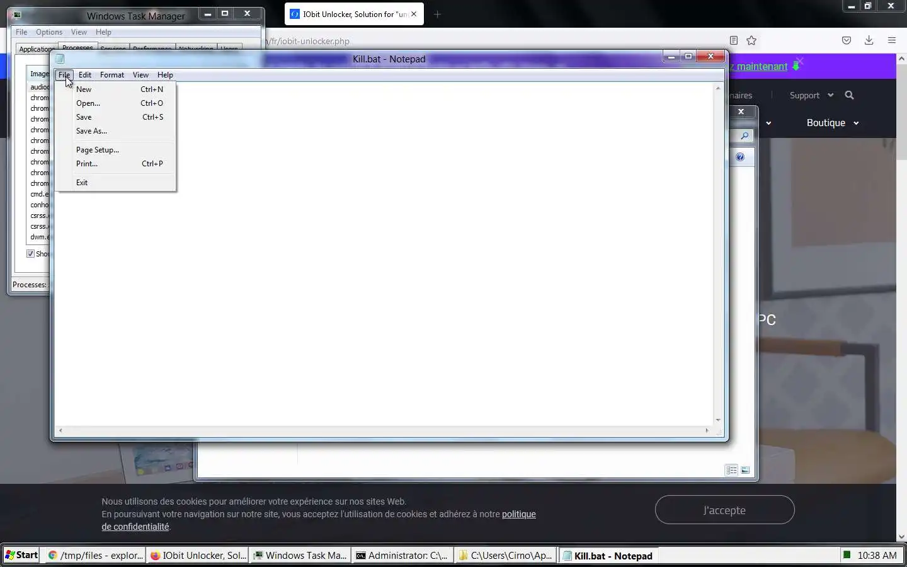The width and height of the screenshot is (907, 567).
Task: Click the website search magnifier icon
Action: pyautogui.click(x=849, y=95)
